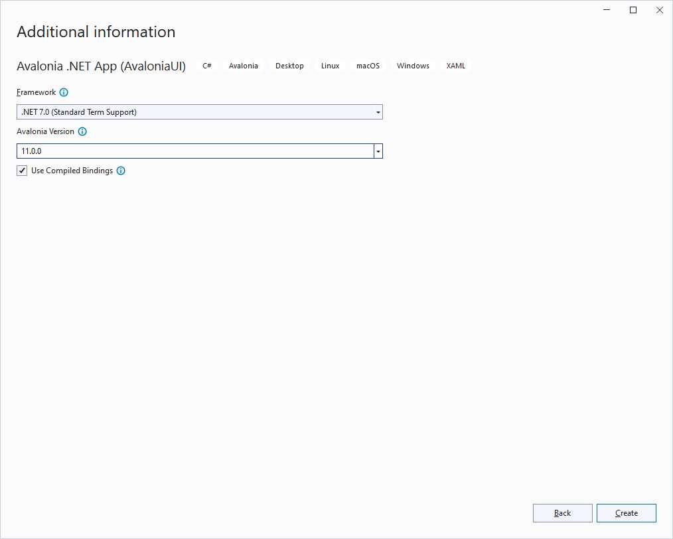Image resolution: width=673 pixels, height=539 pixels.
Task: Click the info icon beside Avalonia Version
Action: pyautogui.click(x=82, y=131)
